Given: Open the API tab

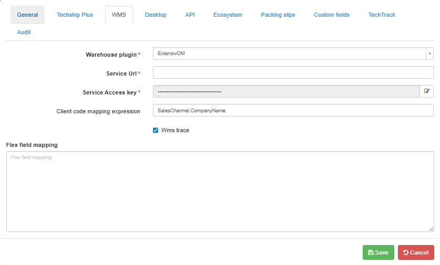Looking at the screenshot, I should pos(190,15).
